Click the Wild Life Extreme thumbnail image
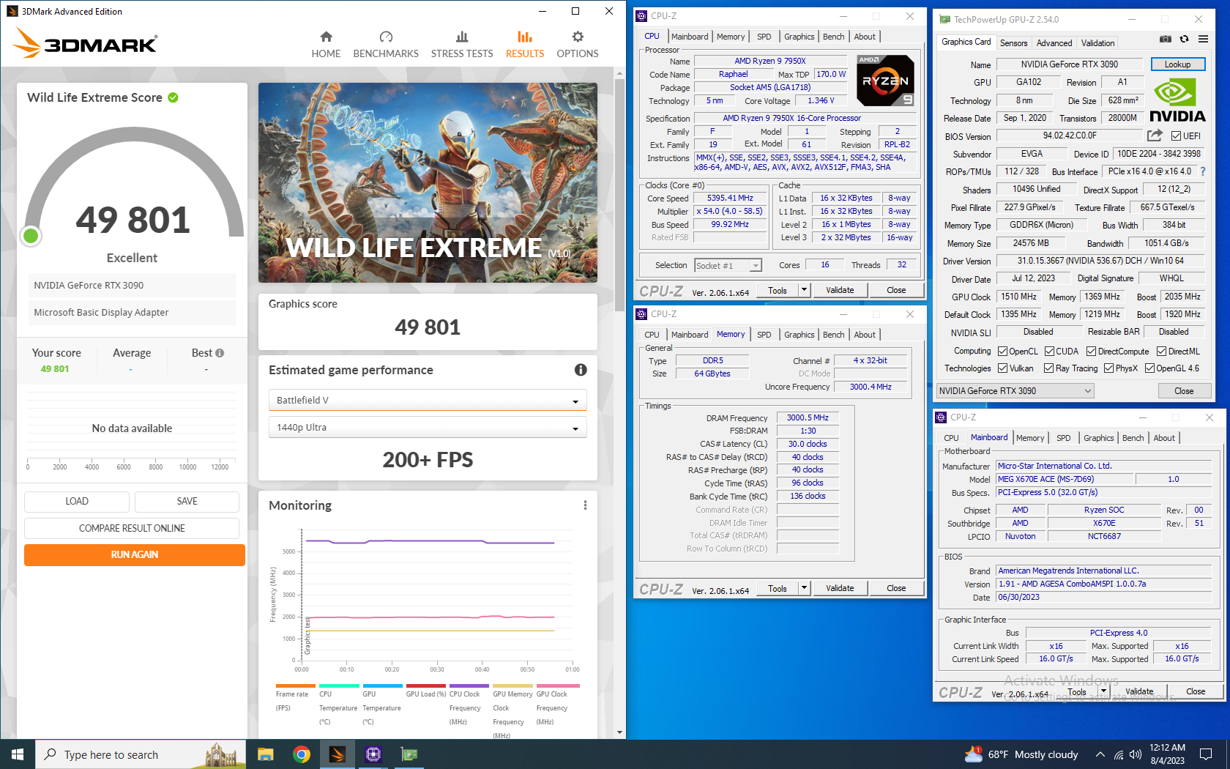The height and width of the screenshot is (769, 1230). (428, 183)
